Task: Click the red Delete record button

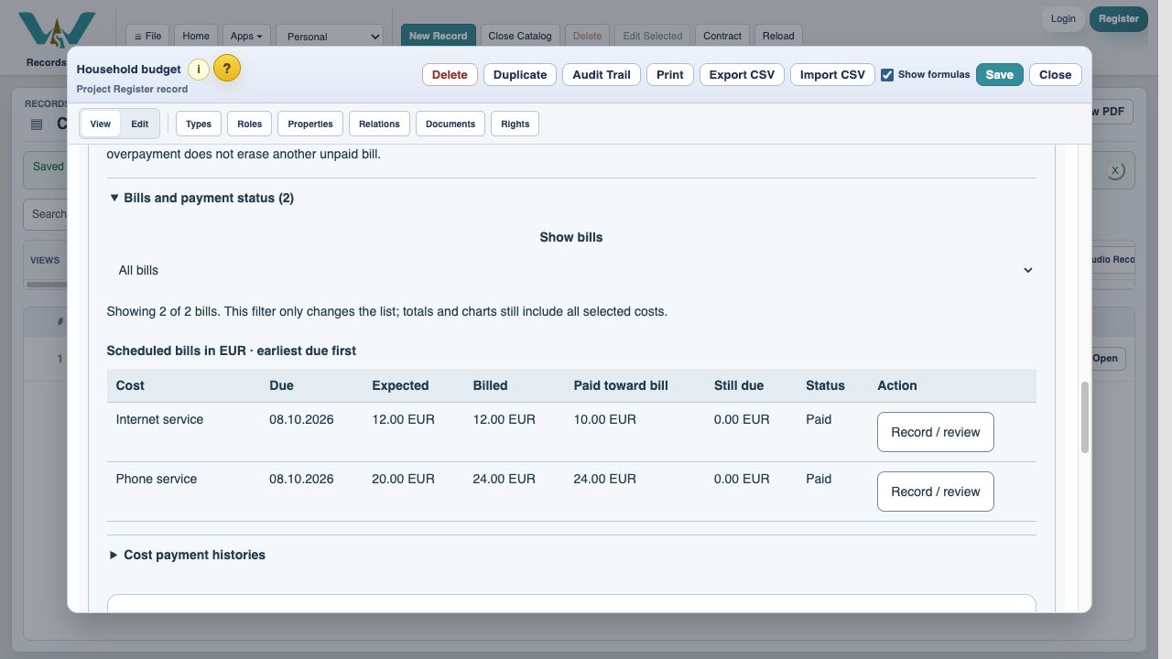Action: 450,75
